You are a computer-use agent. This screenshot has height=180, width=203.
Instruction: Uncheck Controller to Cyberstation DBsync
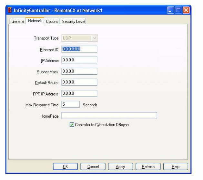(x=72, y=125)
